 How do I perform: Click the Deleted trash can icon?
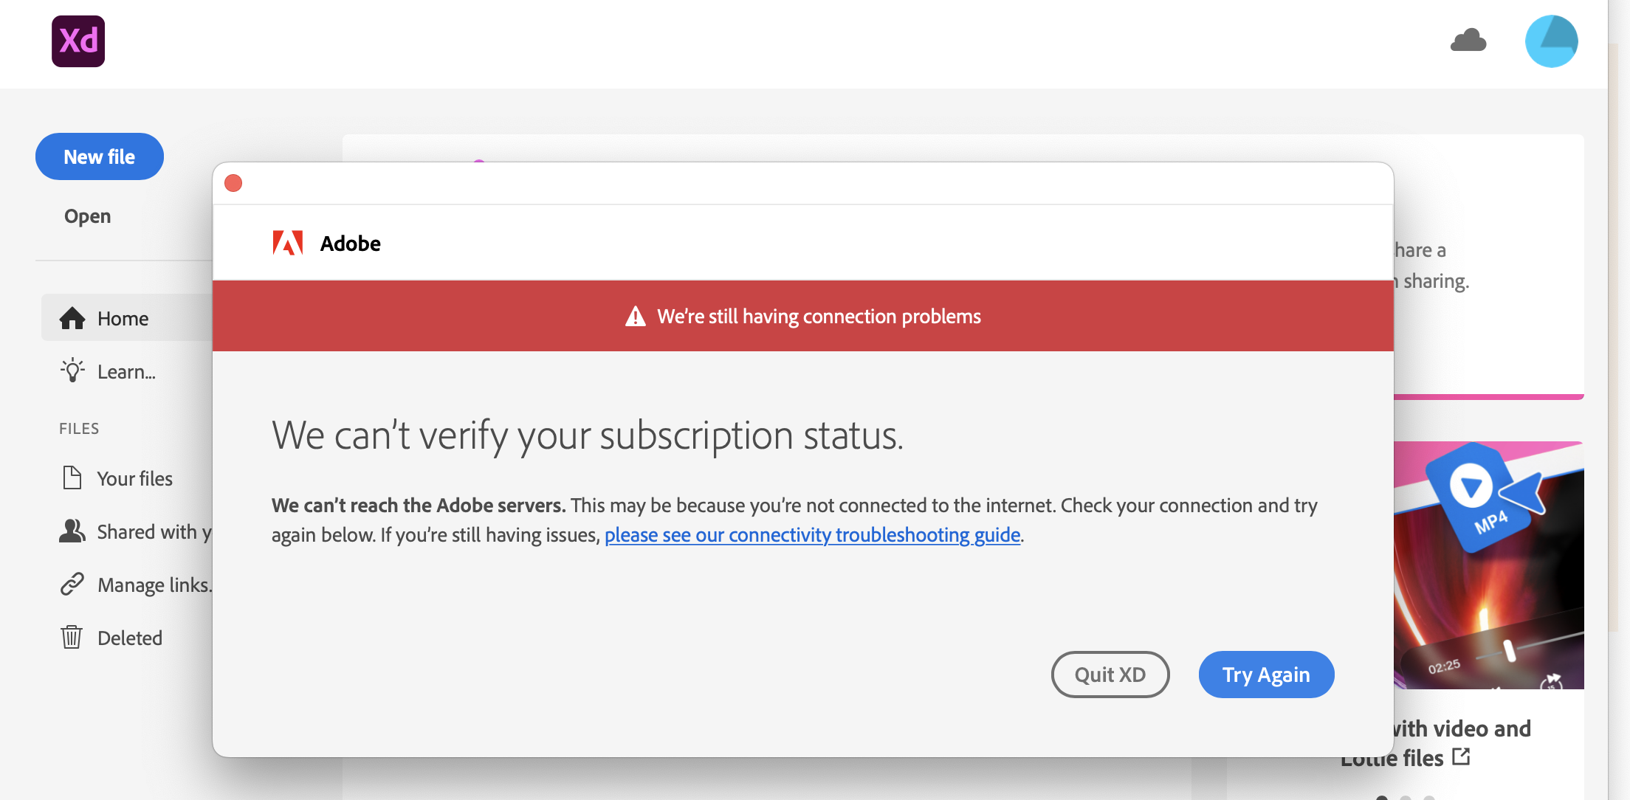(x=72, y=637)
